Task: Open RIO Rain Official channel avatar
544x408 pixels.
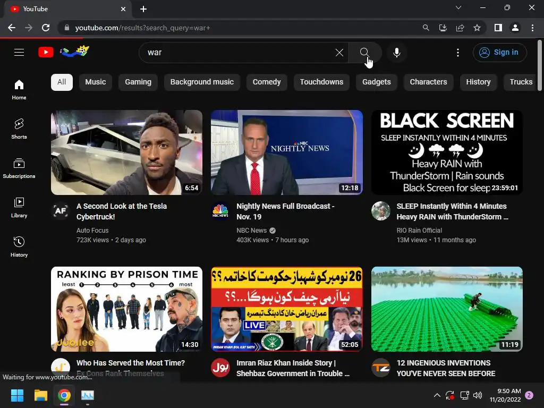Action: tap(380, 210)
